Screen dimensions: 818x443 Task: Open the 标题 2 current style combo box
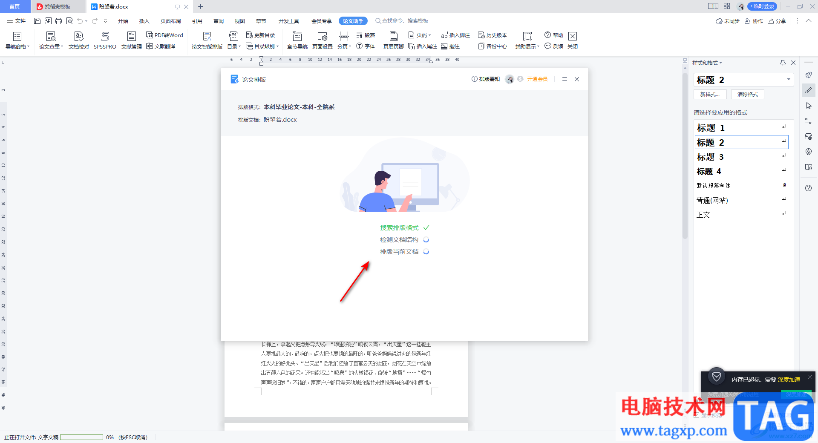(743, 80)
